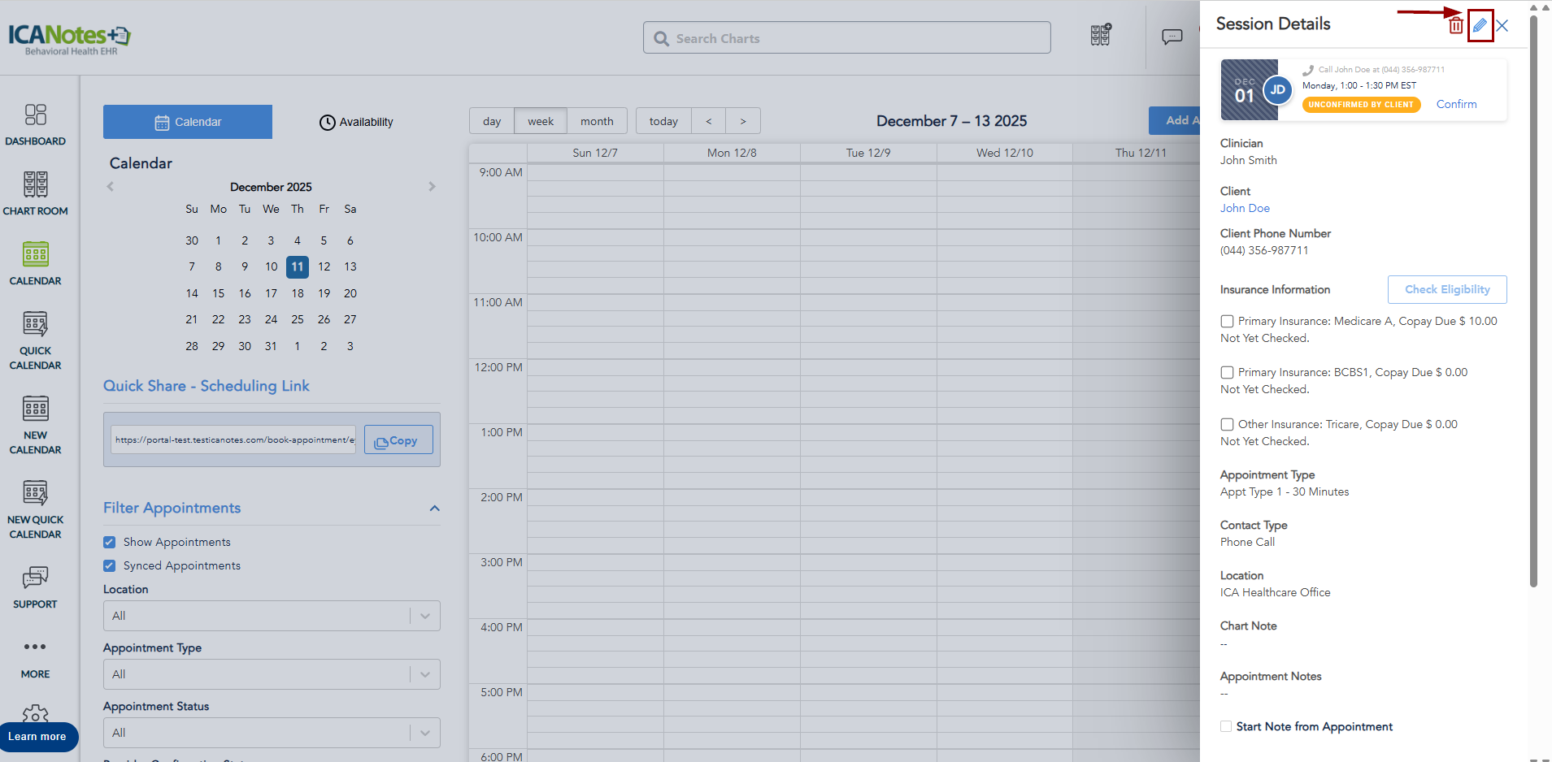Click the Check Eligibility button
Viewport: 1552px width, 762px height.
[x=1446, y=289]
